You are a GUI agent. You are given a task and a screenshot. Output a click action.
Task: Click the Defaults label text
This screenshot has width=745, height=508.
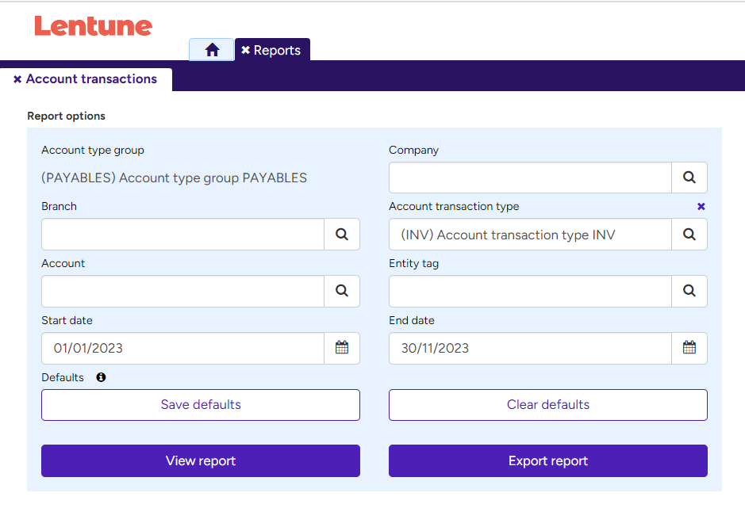click(x=62, y=377)
